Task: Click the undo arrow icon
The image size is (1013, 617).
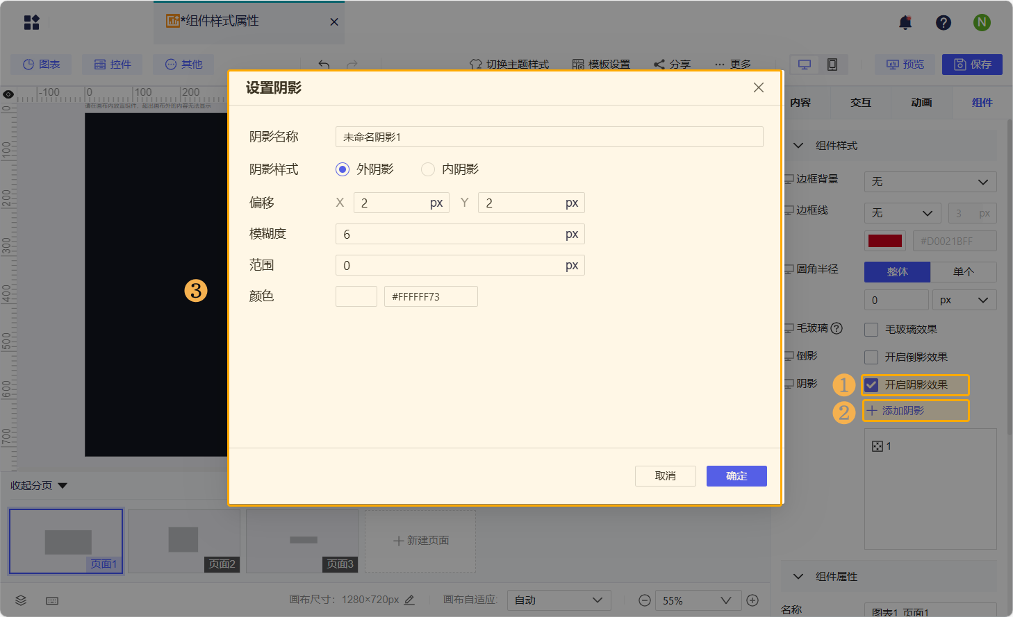Action: (x=324, y=64)
